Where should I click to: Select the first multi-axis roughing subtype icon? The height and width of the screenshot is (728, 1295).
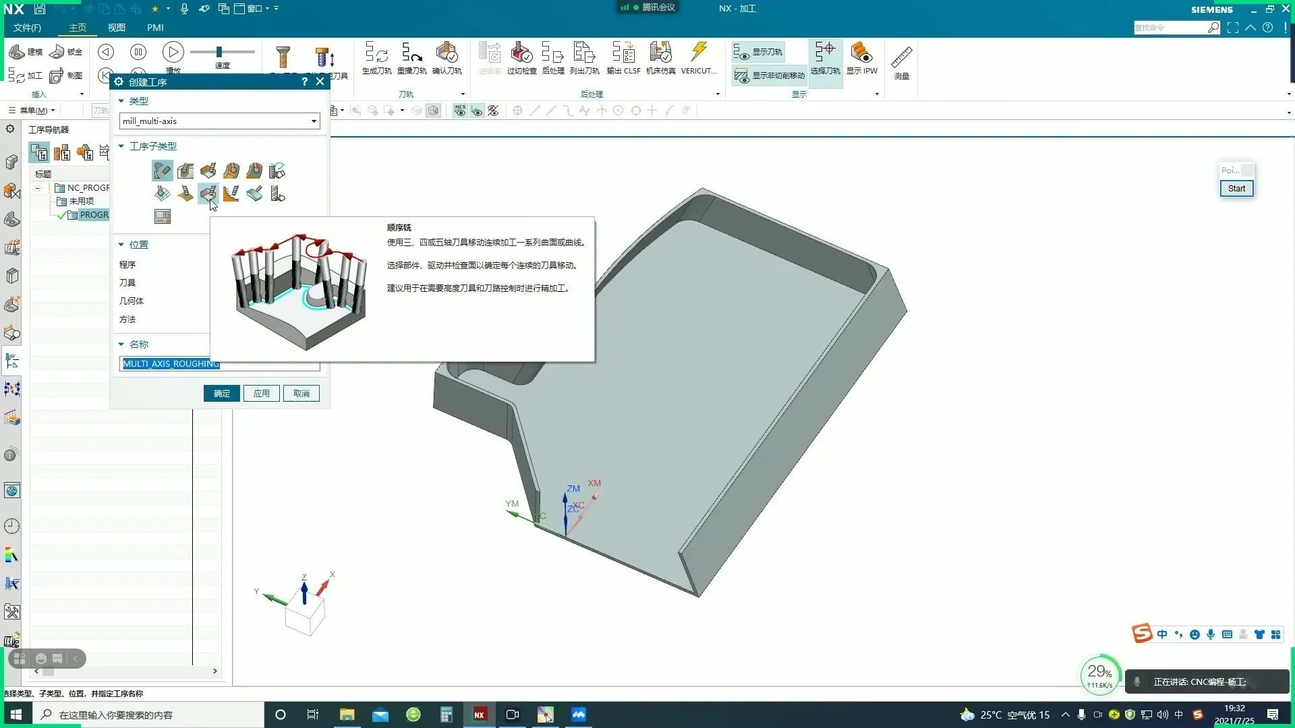162,171
